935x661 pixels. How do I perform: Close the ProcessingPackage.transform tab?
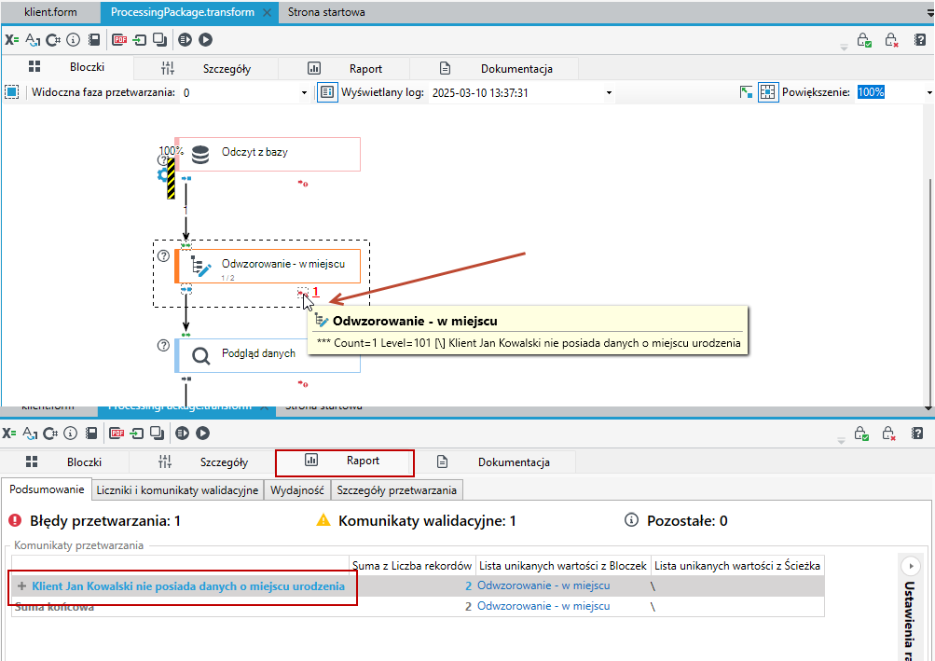pyautogui.click(x=268, y=12)
